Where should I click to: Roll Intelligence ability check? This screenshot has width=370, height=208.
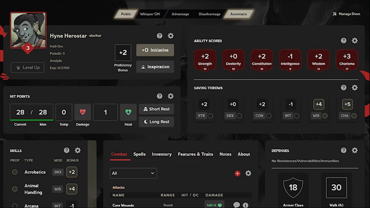pos(290,60)
